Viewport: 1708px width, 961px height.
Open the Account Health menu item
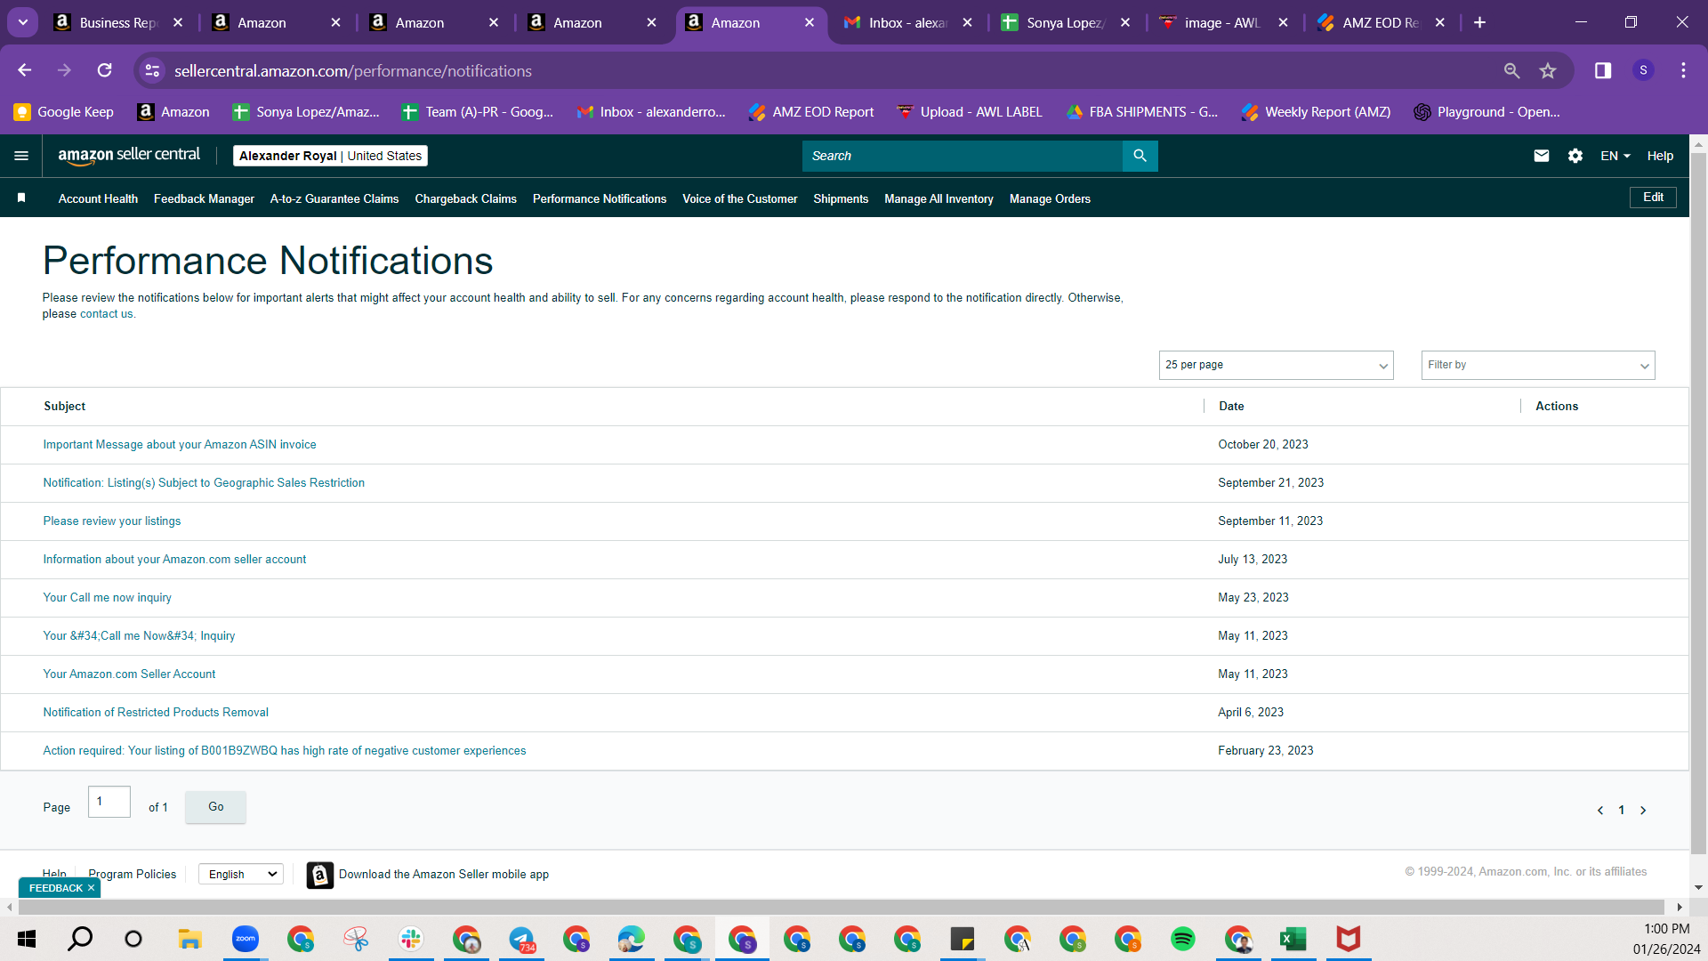[x=98, y=198]
